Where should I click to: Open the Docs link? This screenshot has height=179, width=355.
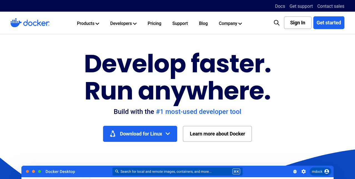280,6
